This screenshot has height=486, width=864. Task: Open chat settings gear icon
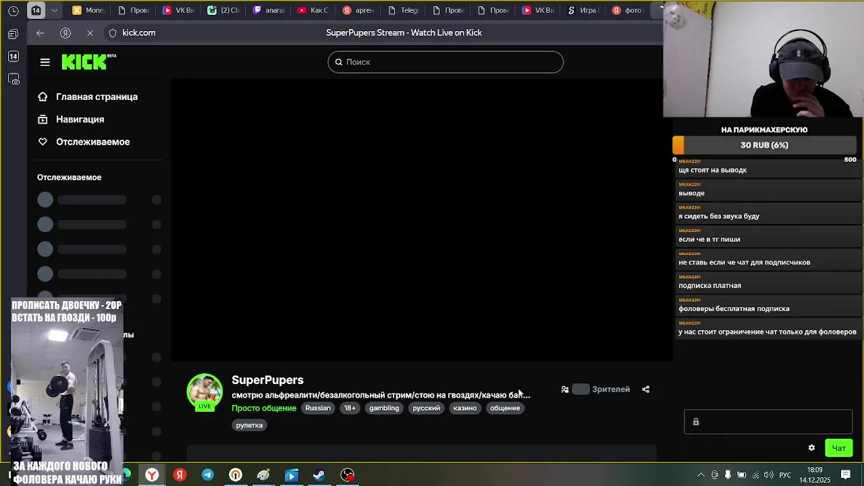(x=811, y=448)
